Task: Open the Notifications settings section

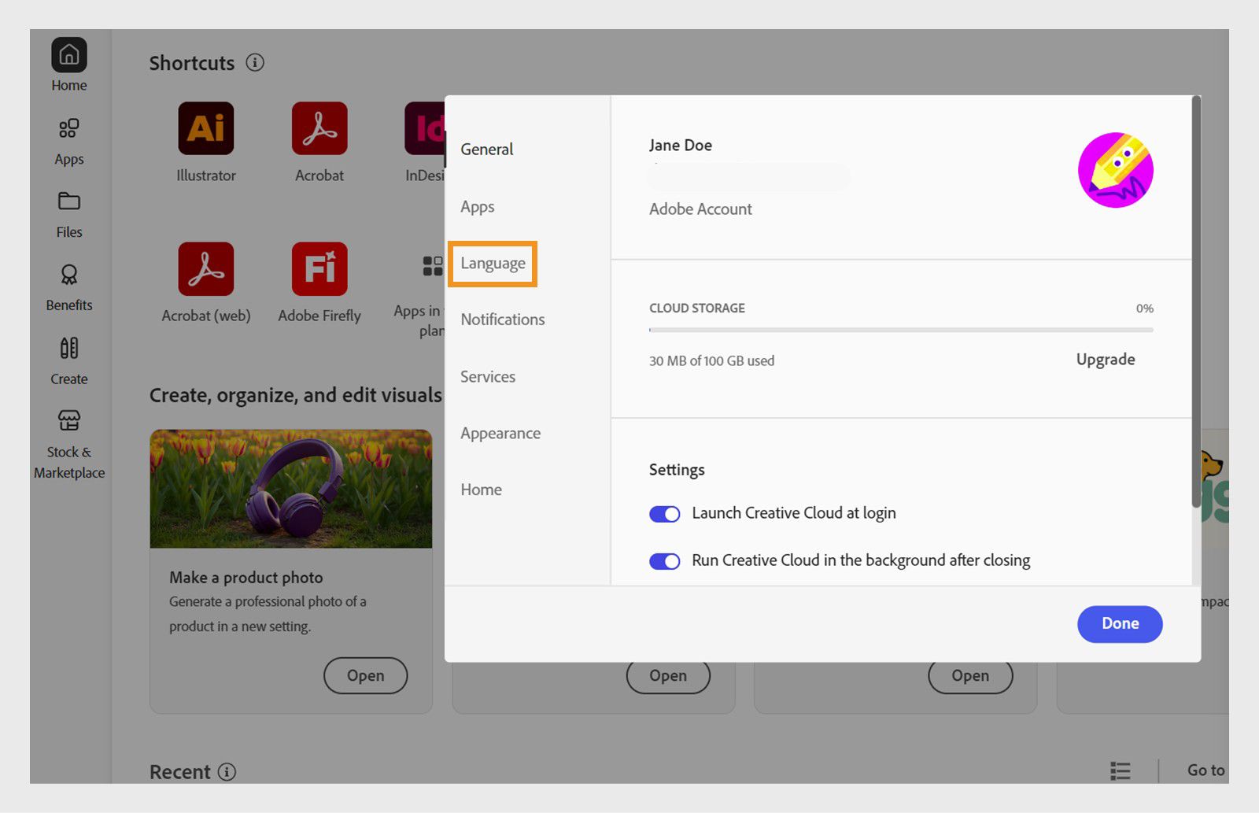Action: pos(502,320)
